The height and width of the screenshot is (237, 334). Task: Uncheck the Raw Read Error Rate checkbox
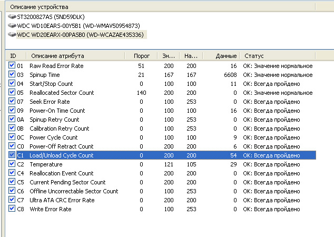click(x=12, y=65)
